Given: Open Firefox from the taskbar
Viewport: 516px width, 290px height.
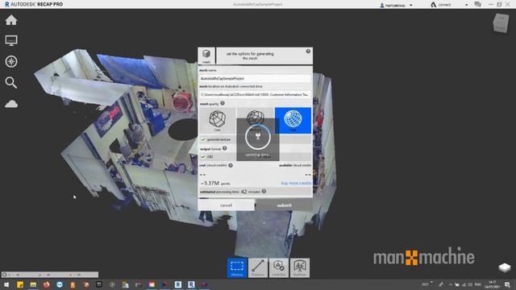Looking at the screenshot, I should point(47,284).
